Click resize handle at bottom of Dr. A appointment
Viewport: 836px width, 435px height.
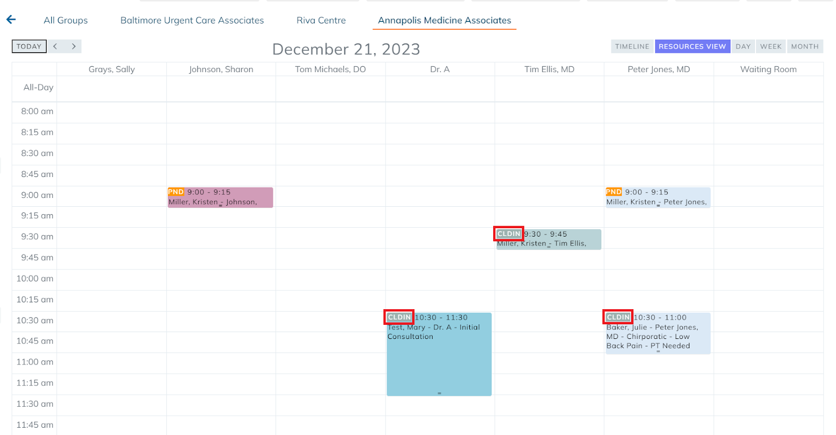(x=439, y=393)
